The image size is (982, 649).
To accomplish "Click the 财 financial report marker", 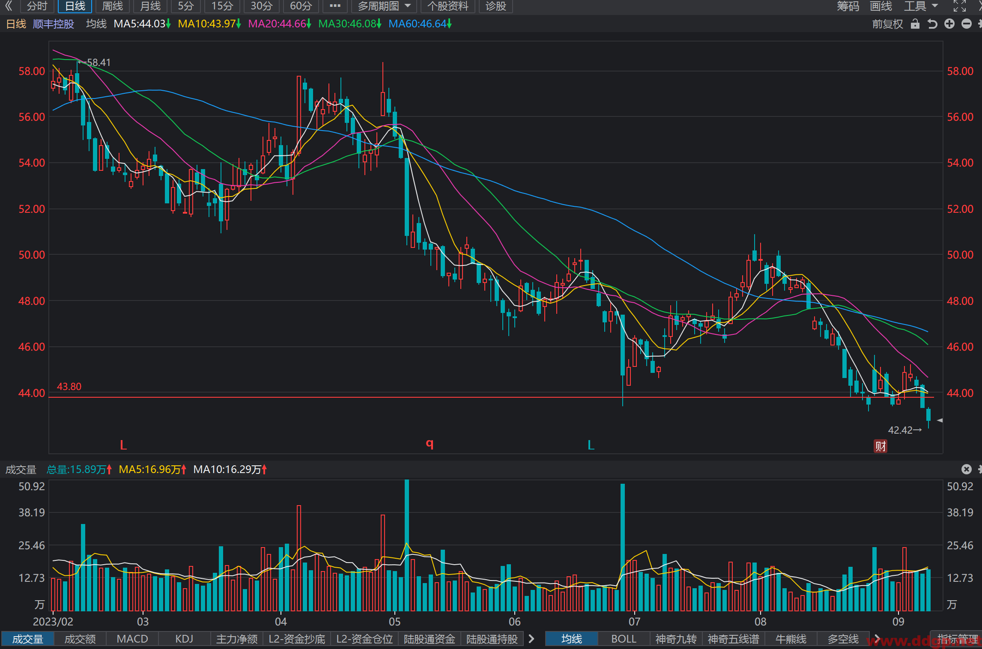I will [x=880, y=446].
